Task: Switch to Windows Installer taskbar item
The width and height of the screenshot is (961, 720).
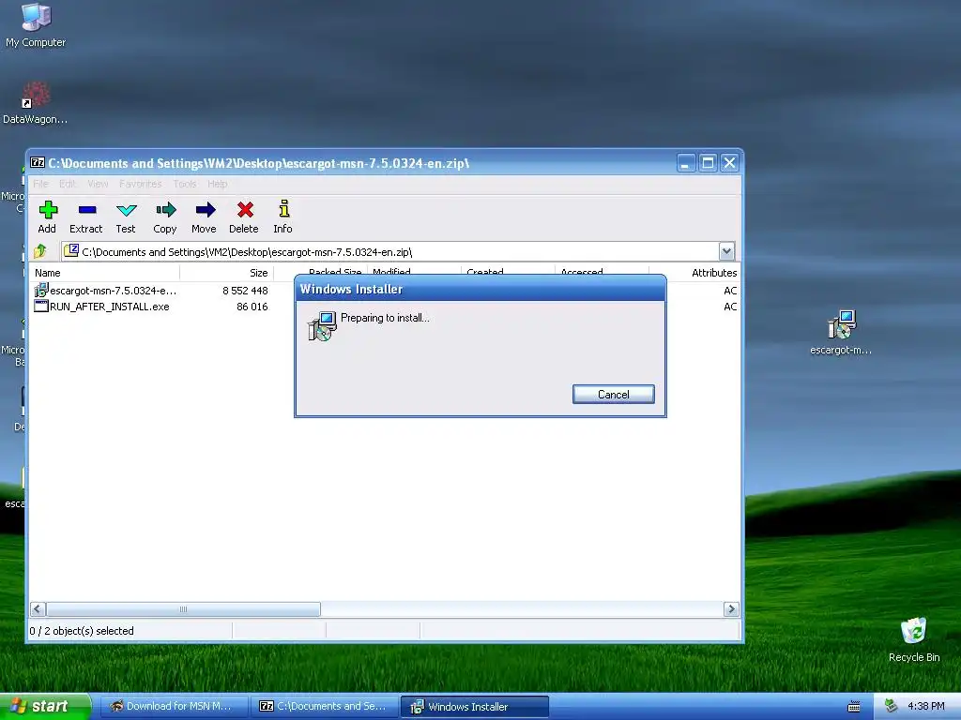Action: coord(475,707)
